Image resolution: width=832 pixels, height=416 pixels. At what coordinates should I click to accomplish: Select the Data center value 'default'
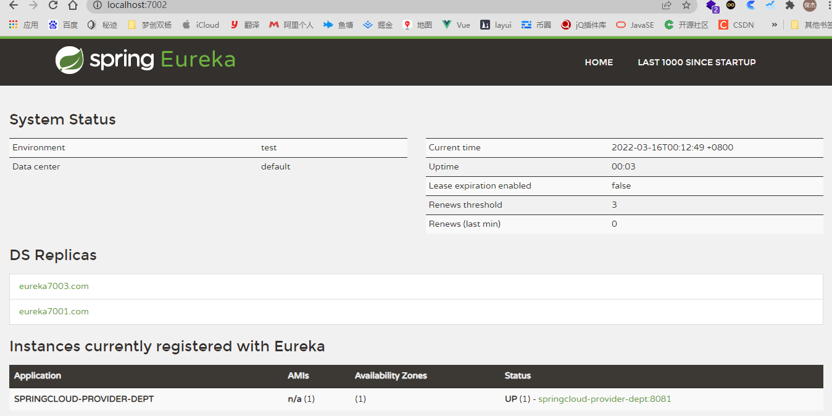point(275,166)
